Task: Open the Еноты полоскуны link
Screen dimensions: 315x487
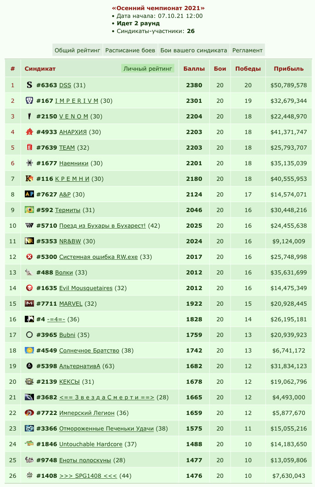Action: [85, 460]
